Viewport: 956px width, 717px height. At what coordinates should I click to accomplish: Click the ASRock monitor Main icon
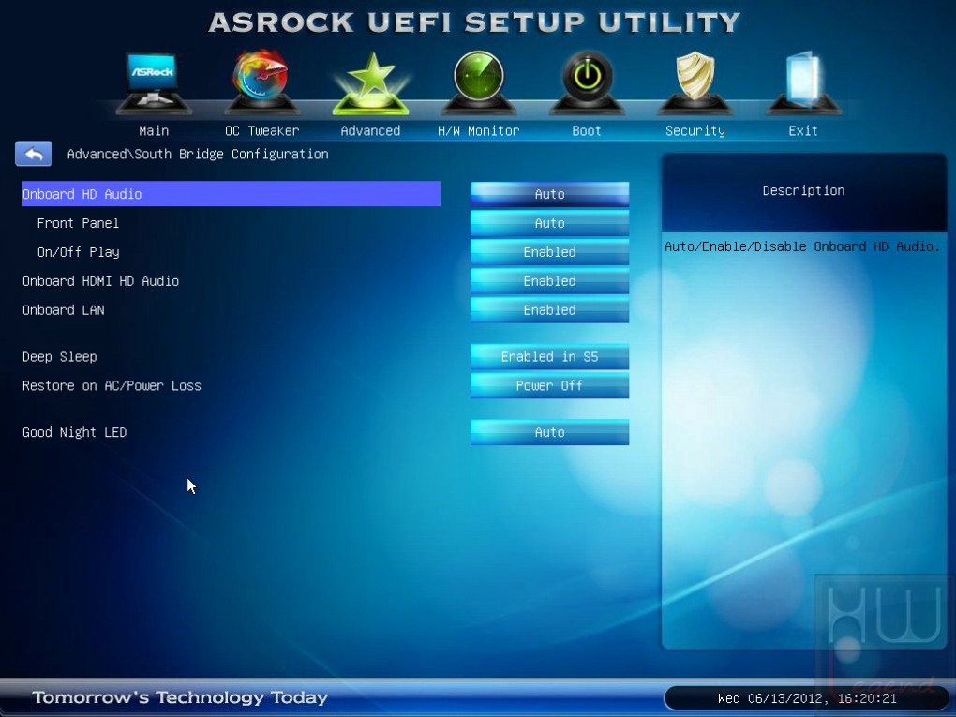(154, 82)
